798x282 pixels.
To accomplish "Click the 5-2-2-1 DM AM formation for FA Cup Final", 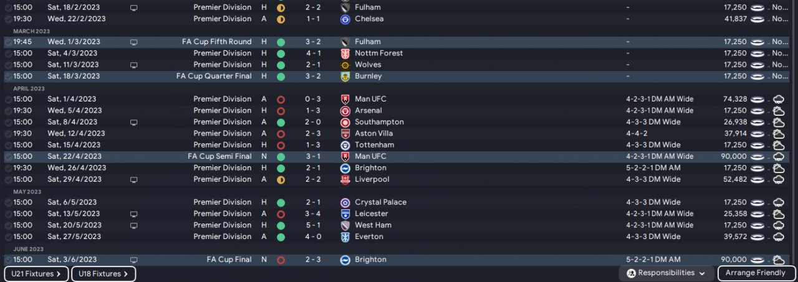I will pyautogui.click(x=653, y=260).
